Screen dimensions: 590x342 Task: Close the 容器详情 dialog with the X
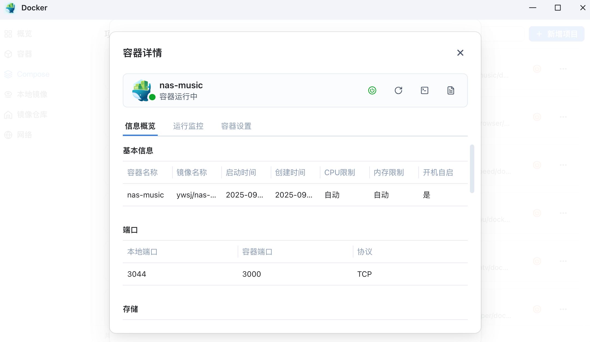[x=460, y=53]
